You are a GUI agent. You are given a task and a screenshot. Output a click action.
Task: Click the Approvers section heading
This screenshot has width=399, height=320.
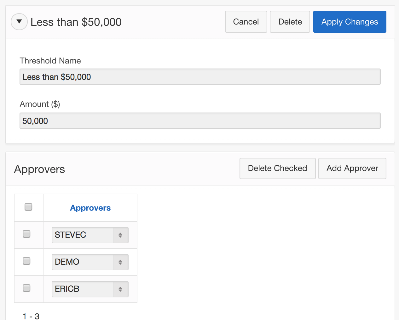[x=39, y=169]
